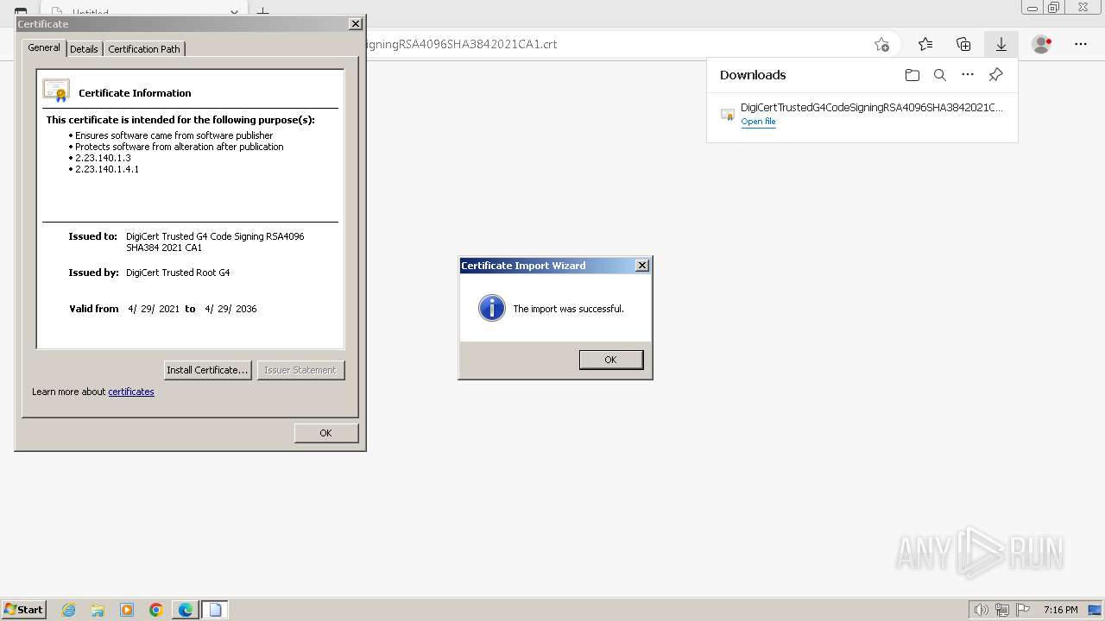Open the certificates help link
This screenshot has height=621, width=1105.
(x=131, y=392)
